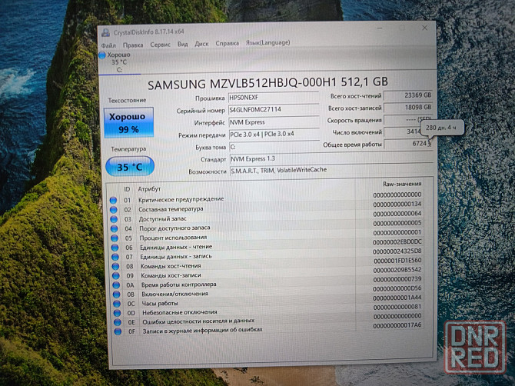Click raw value 0000001FD1E560
Image resolution: width=515 pixels, height=386 pixels.
click(397, 261)
